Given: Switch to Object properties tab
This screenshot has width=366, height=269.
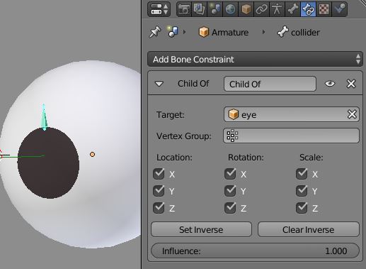Looking at the screenshot, I should tap(246, 9).
